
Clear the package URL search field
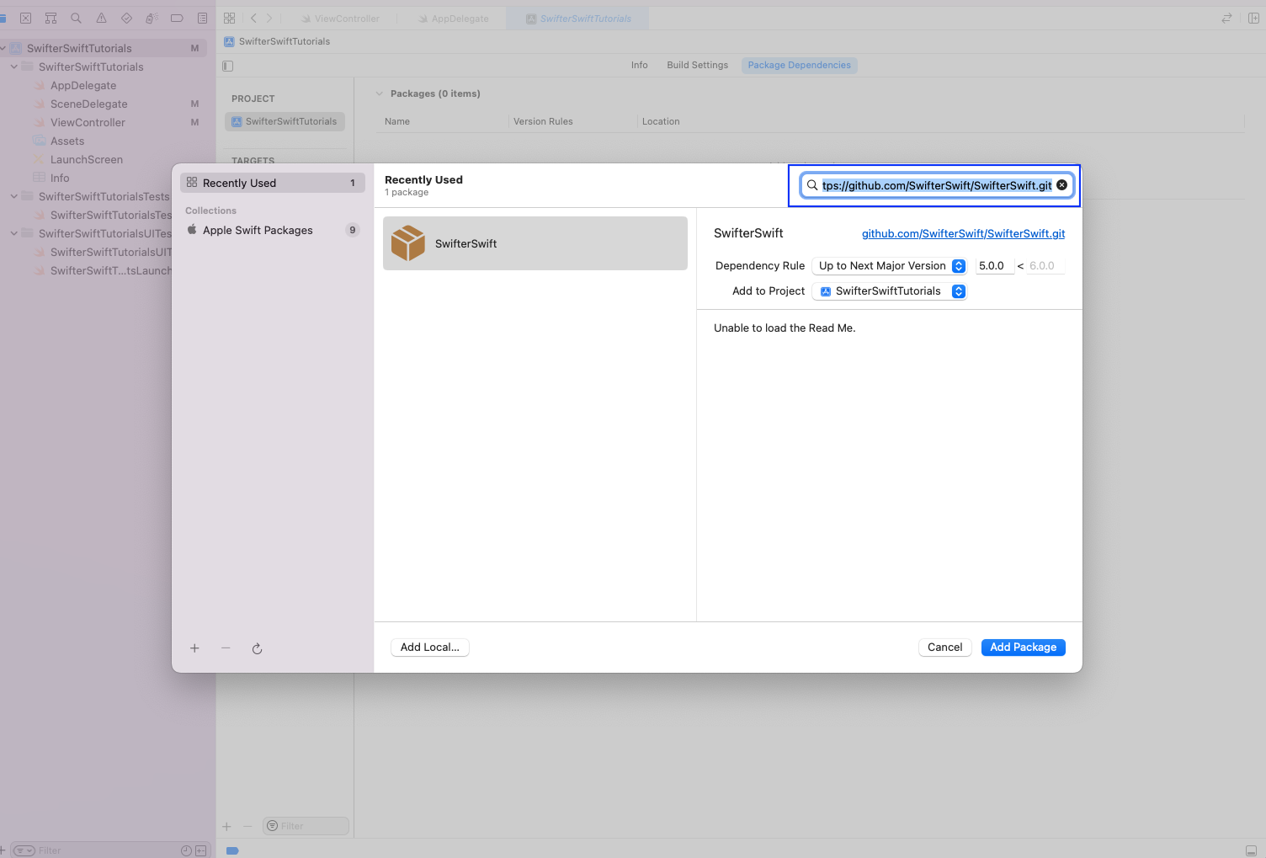[1062, 185]
